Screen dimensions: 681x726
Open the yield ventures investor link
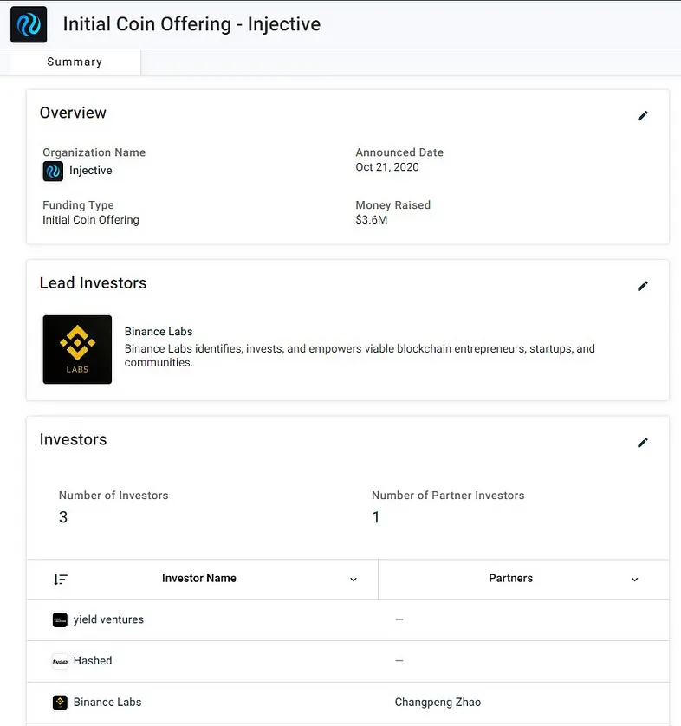tap(108, 619)
